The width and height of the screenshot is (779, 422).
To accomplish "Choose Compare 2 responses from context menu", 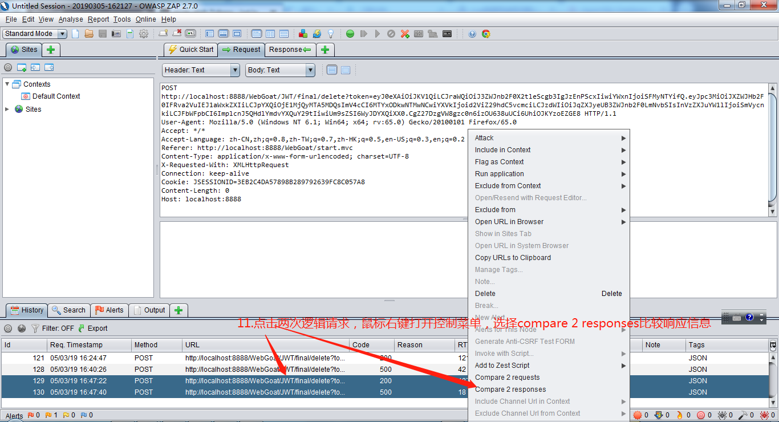I will pyautogui.click(x=550, y=389).
